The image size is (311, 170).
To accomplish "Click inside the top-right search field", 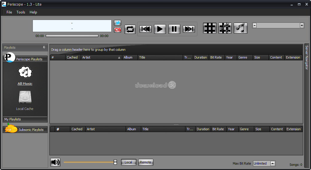I will (x=278, y=25).
